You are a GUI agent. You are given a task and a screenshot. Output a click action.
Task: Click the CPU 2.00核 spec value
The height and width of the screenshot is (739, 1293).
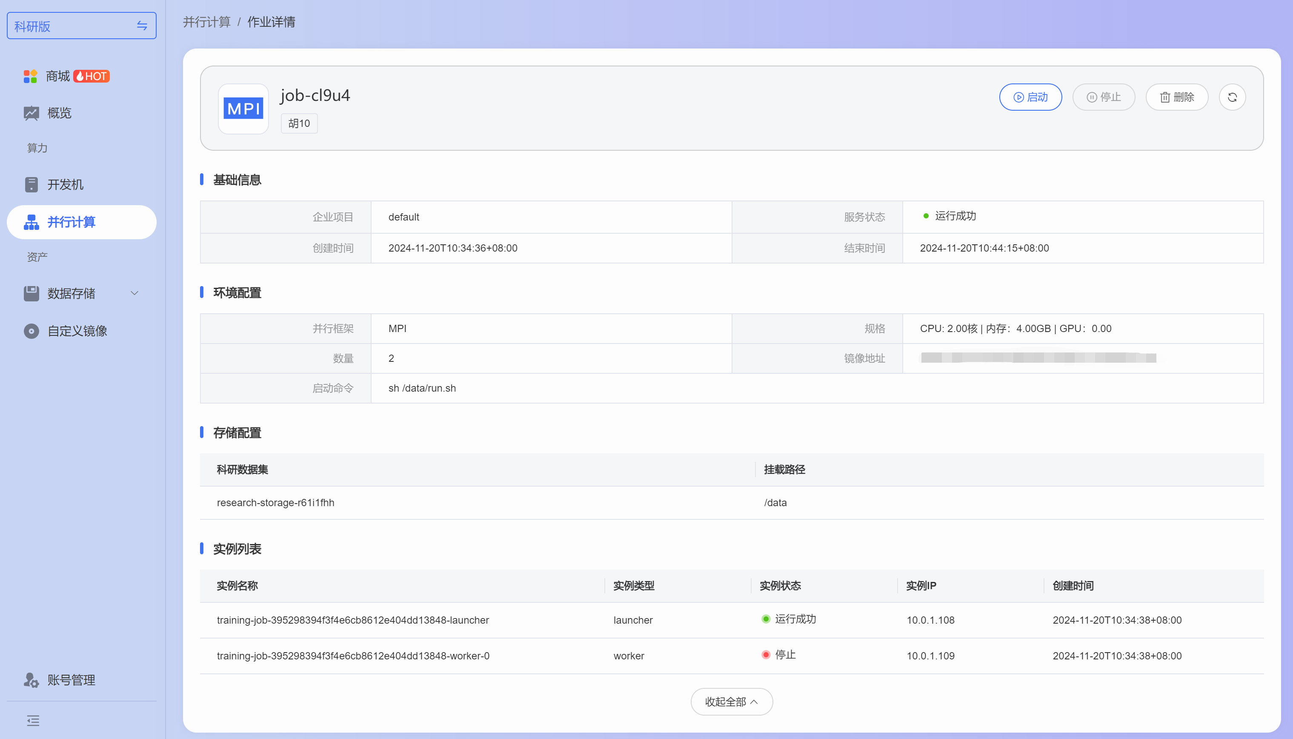click(1016, 328)
